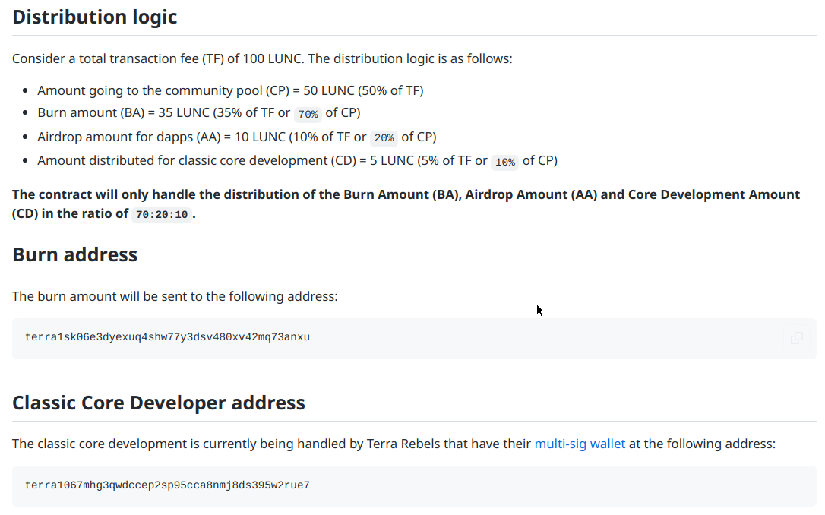Open the multi-sig wallet link
The image size is (825, 515).
[580, 444]
